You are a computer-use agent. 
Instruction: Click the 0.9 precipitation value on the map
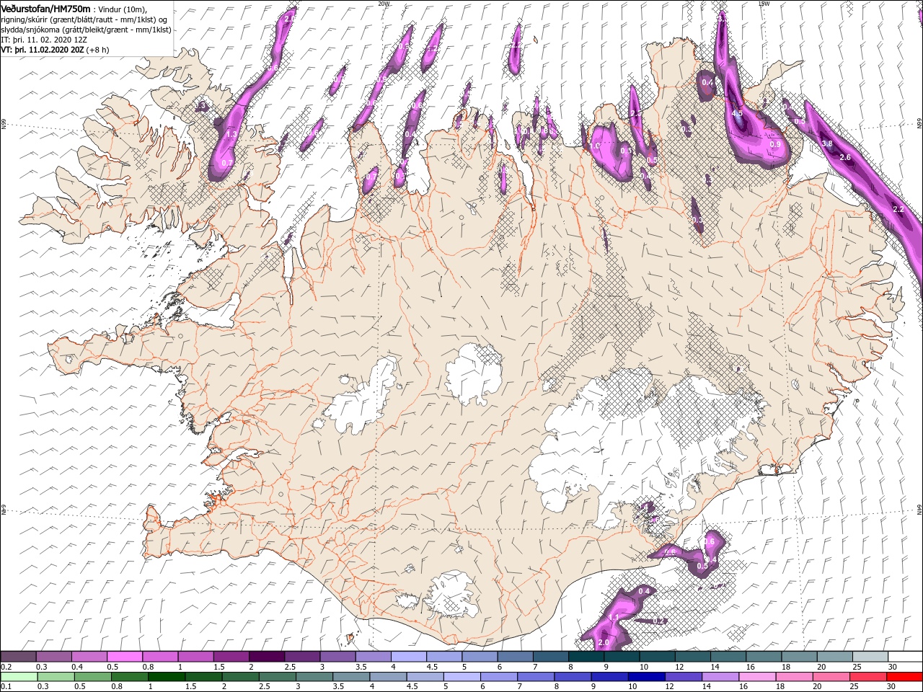[x=775, y=144]
